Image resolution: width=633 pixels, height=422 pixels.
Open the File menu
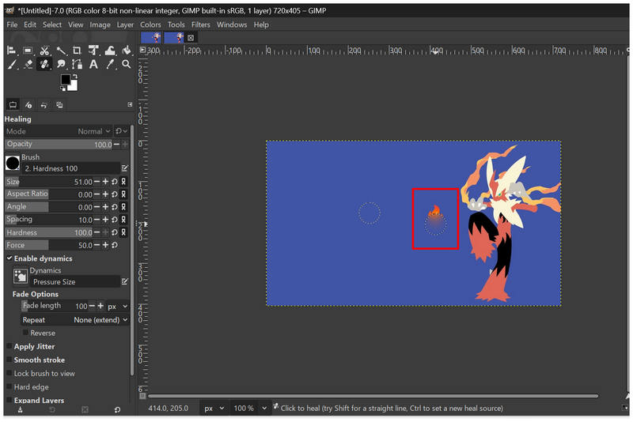coord(12,24)
